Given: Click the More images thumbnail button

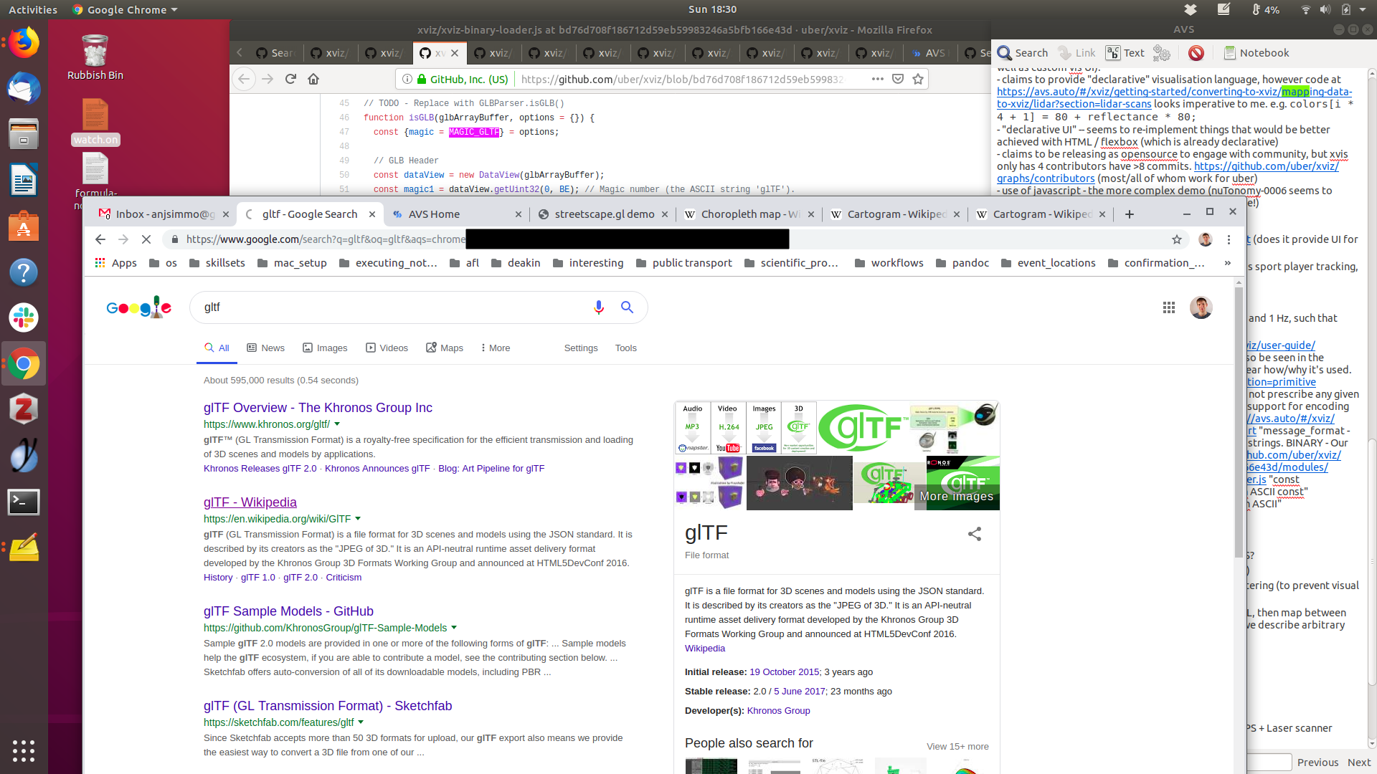Looking at the screenshot, I should point(956,496).
